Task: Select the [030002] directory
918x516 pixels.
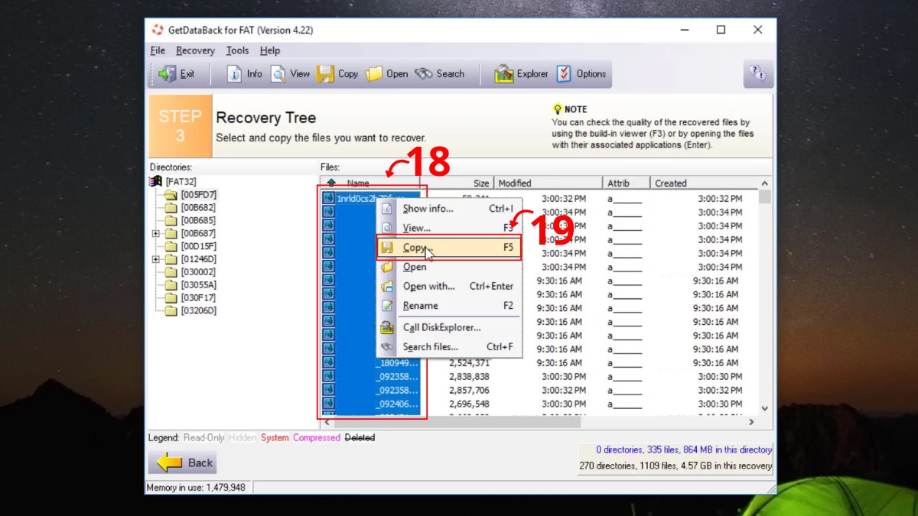Action: (198, 272)
